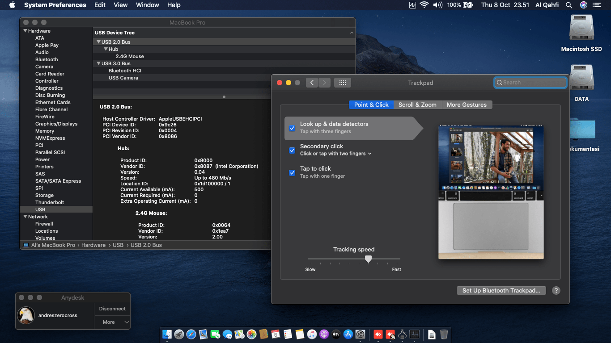This screenshot has height=343, width=611.
Task: Open Podcasts from the Dock
Action: coord(323,334)
